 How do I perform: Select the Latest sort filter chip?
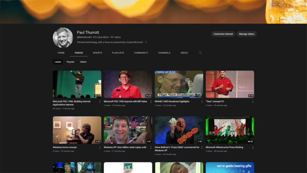tap(58, 62)
